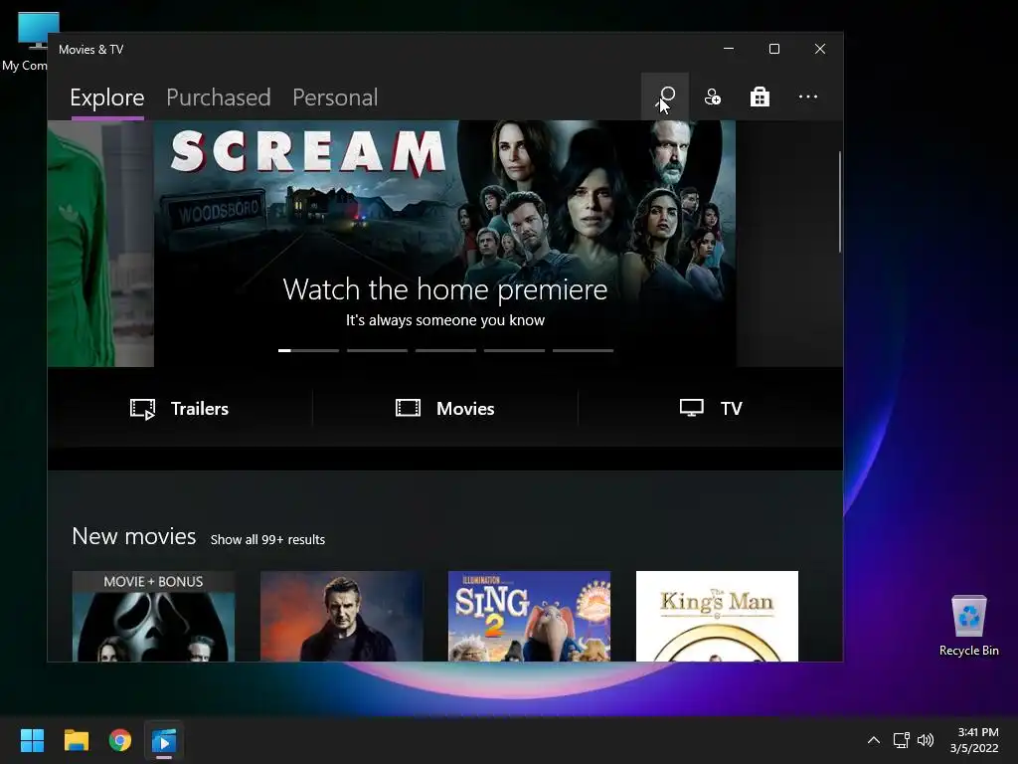Open the Movie + Bonus Scream poster

point(153,616)
